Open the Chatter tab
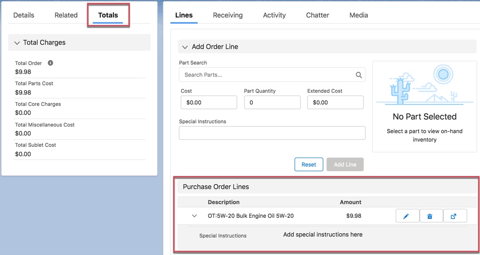Image resolution: width=480 pixels, height=255 pixels. [x=318, y=15]
